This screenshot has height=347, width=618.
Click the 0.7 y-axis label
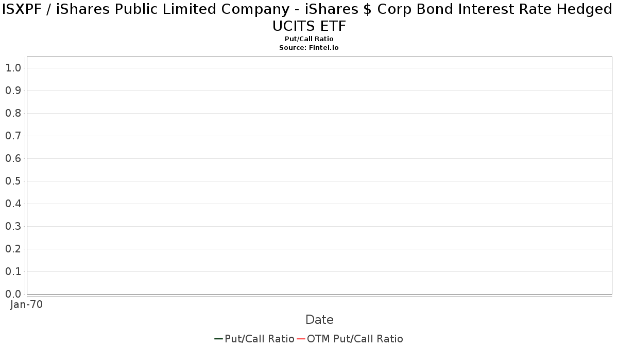tap(13, 136)
